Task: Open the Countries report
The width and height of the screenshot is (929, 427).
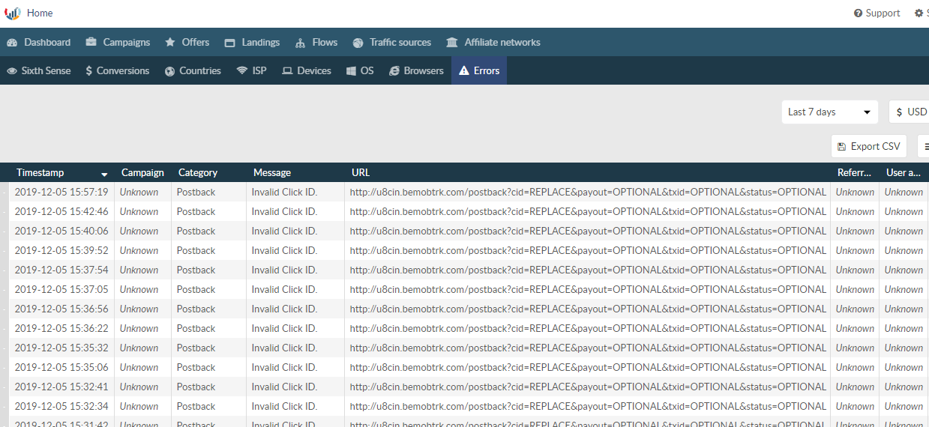Action: 193,71
